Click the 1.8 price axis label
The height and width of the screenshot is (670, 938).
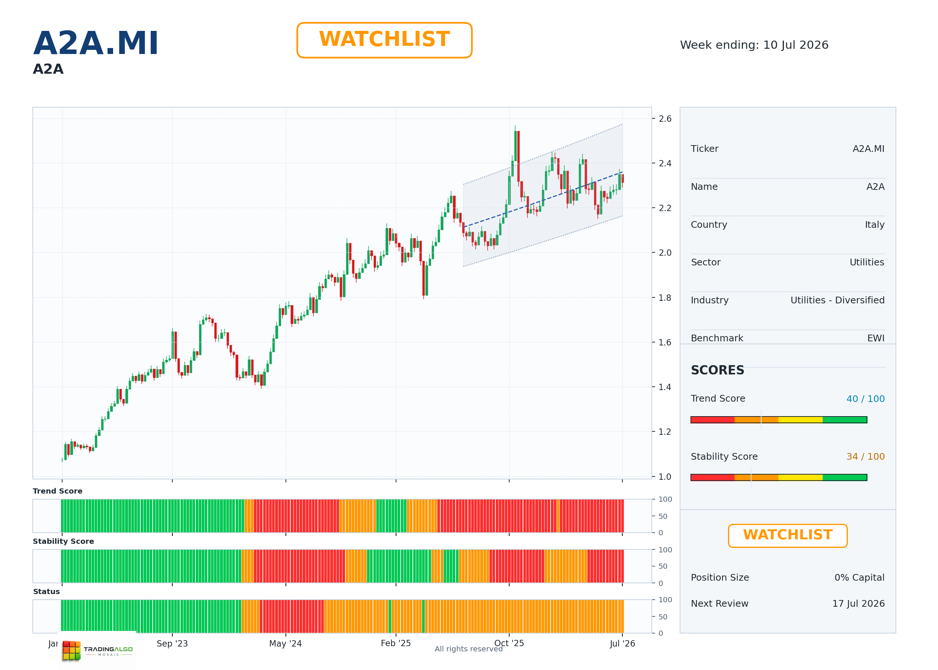pos(665,298)
